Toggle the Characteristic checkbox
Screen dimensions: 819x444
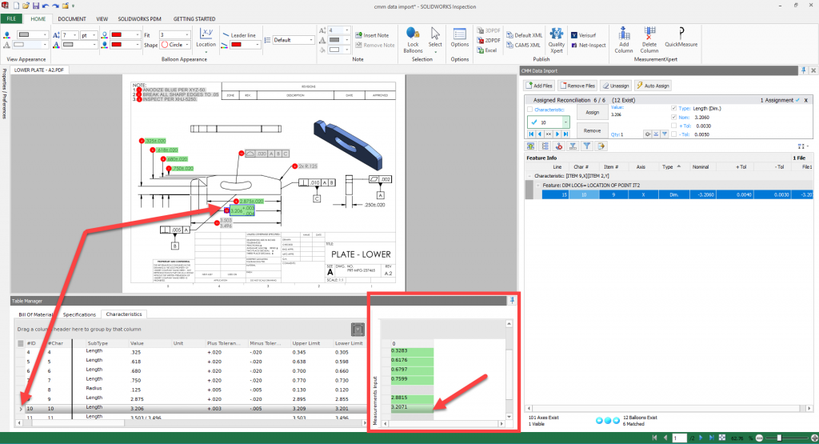[x=530, y=110]
